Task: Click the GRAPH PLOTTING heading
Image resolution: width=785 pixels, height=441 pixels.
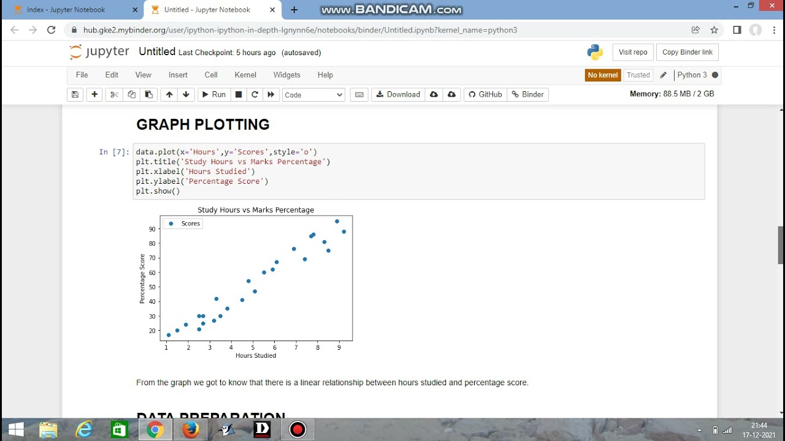Action: [x=203, y=124]
